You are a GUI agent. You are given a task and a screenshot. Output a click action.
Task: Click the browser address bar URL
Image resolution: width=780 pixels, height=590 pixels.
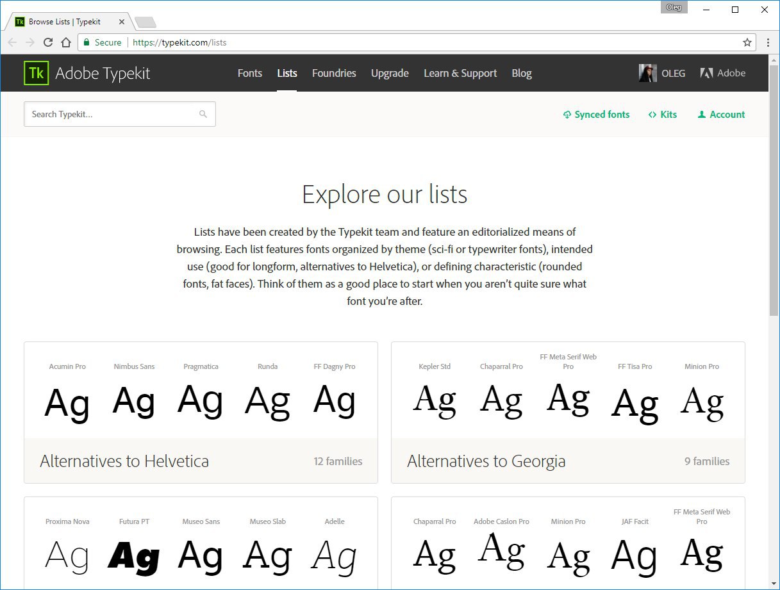point(179,42)
